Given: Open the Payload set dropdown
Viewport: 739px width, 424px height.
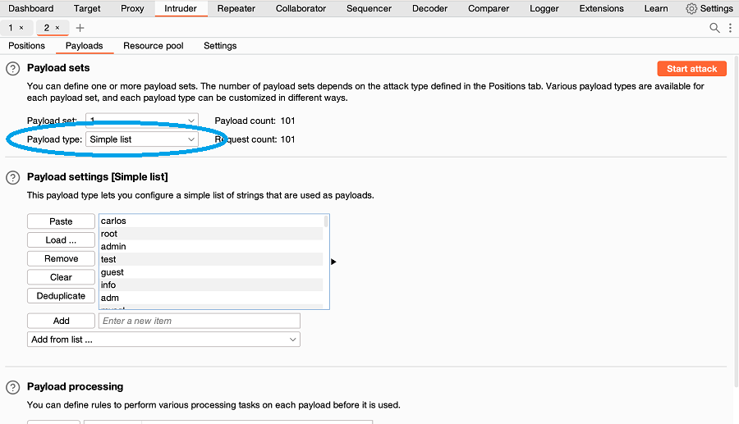Looking at the screenshot, I should tap(142, 121).
